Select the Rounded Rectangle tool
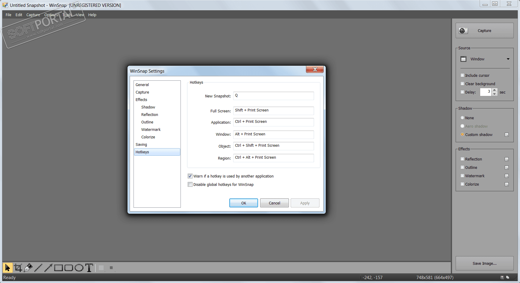 pyautogui.click(x=69, y=268)
